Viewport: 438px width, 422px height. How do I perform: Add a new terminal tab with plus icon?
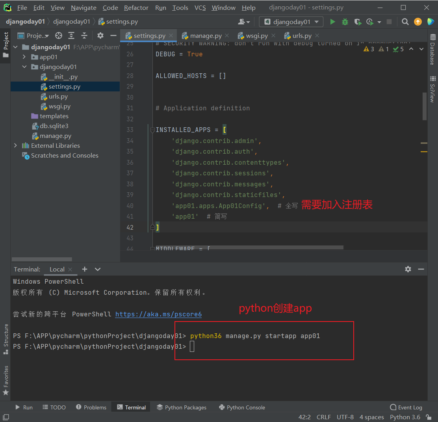(85, 269)
